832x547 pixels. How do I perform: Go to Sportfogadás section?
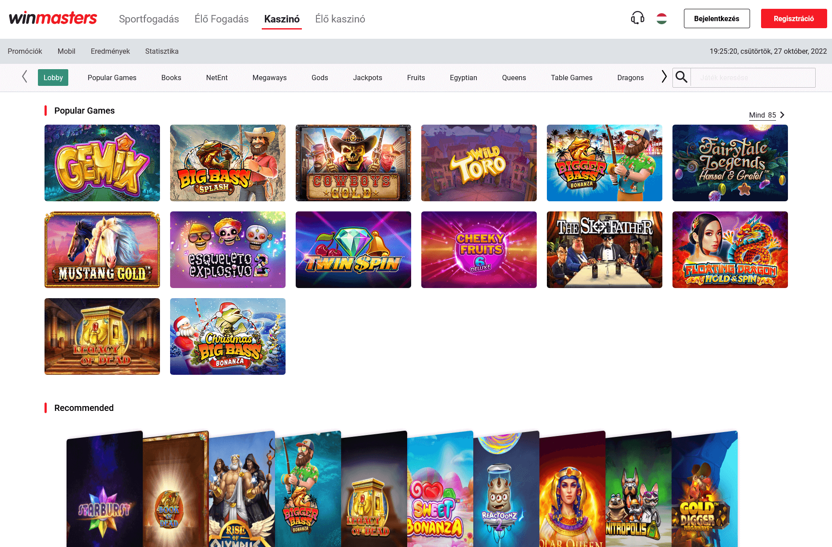point(149,19)
